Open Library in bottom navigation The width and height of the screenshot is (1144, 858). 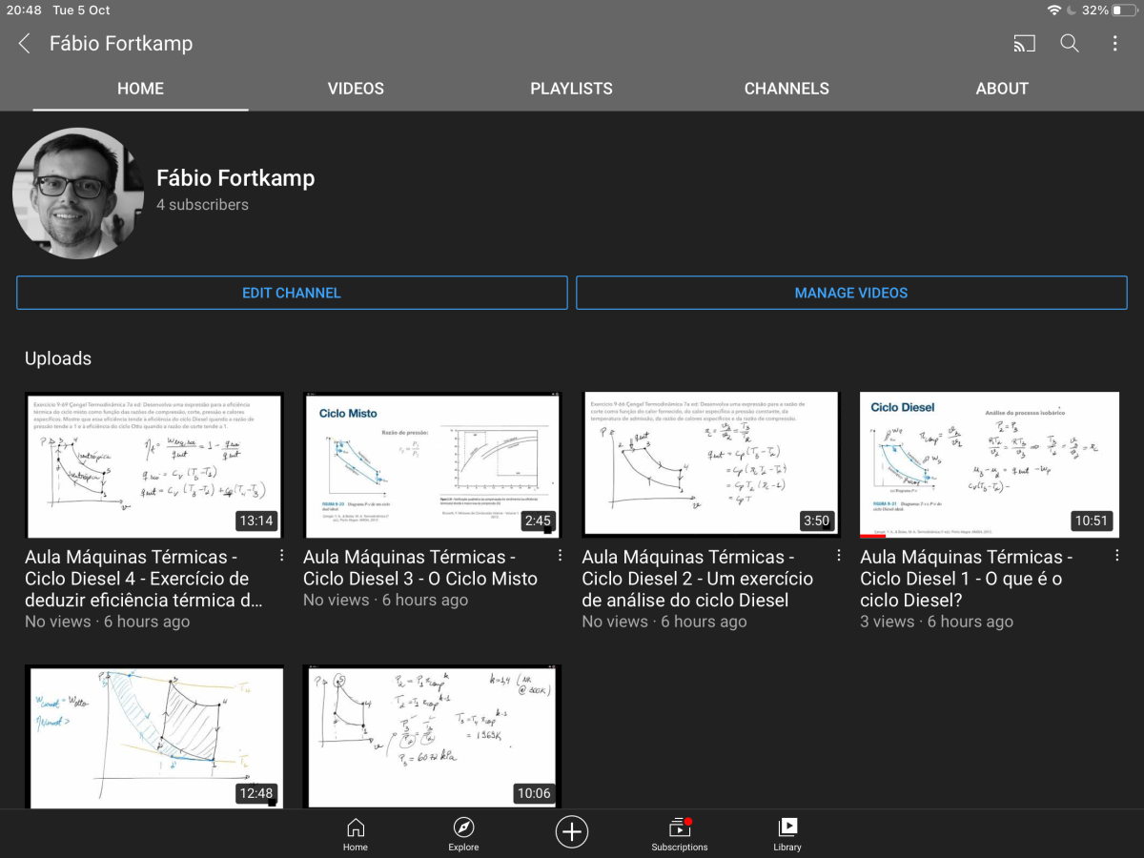[x=787, y=833]
